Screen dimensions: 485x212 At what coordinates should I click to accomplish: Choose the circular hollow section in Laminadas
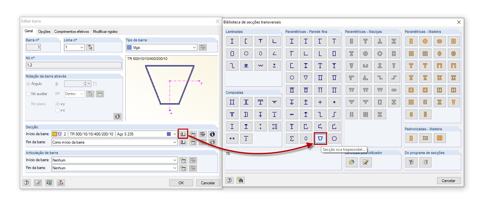(x=246, y=53)
